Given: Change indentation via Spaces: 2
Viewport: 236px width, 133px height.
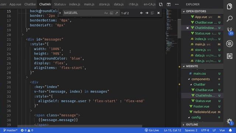Looking at the screenshot, I should click(191, 130).
